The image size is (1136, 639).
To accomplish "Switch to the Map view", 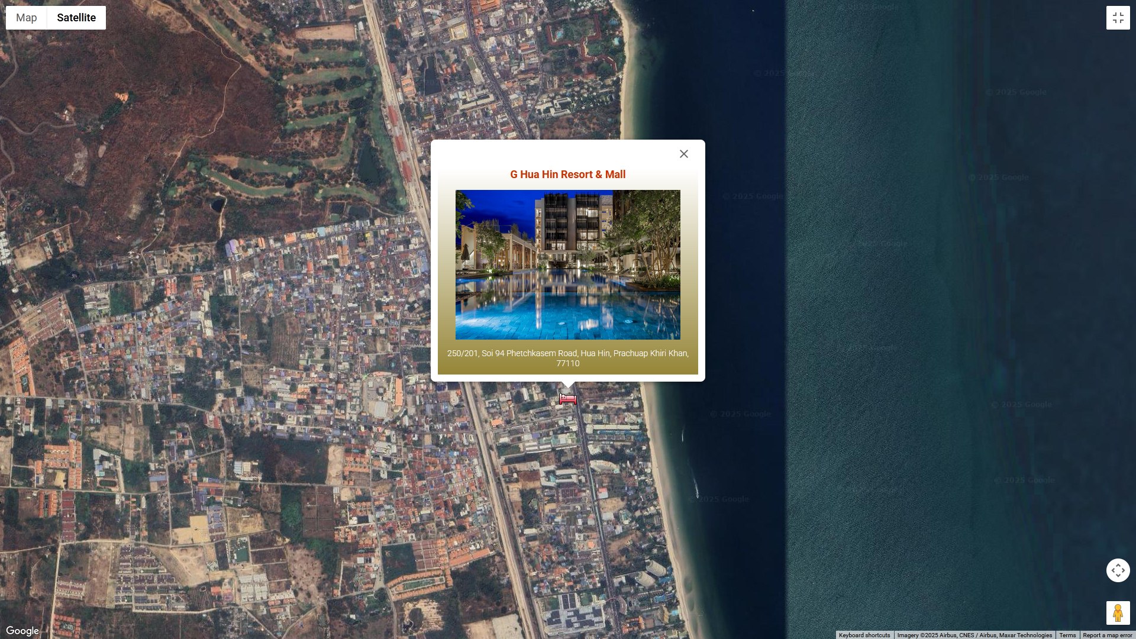I will tap(27, 18).
